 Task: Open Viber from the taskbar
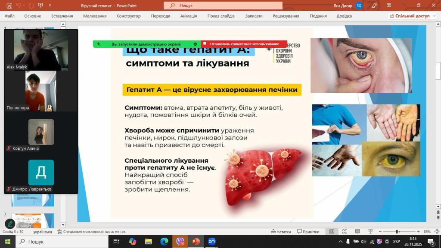point(180,242)
